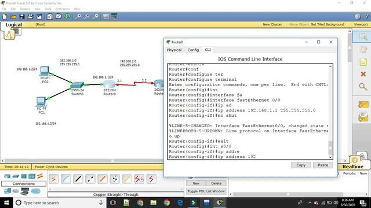The height and width of the screenshot is (208, 371).
Task: Choose the light blue Console cable
Action: (66, 179)
